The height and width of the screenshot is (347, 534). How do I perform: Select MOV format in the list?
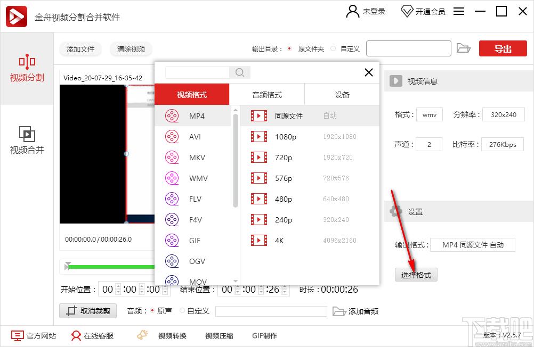click(193, 280)
